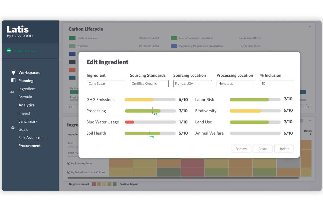Click the Sourcing Standards field

pyautogui.click(x=149, y=84)
